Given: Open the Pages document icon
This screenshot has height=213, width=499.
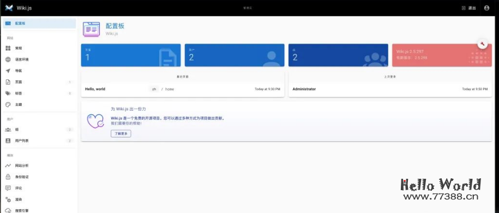Looking at the screenshot, I should click(x=8, y=82).
